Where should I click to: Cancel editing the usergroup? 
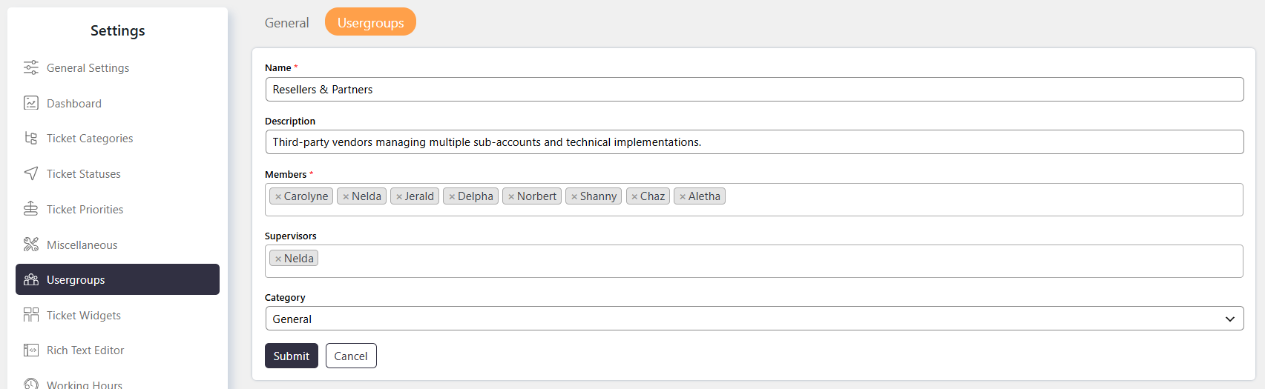coord(351,356)
